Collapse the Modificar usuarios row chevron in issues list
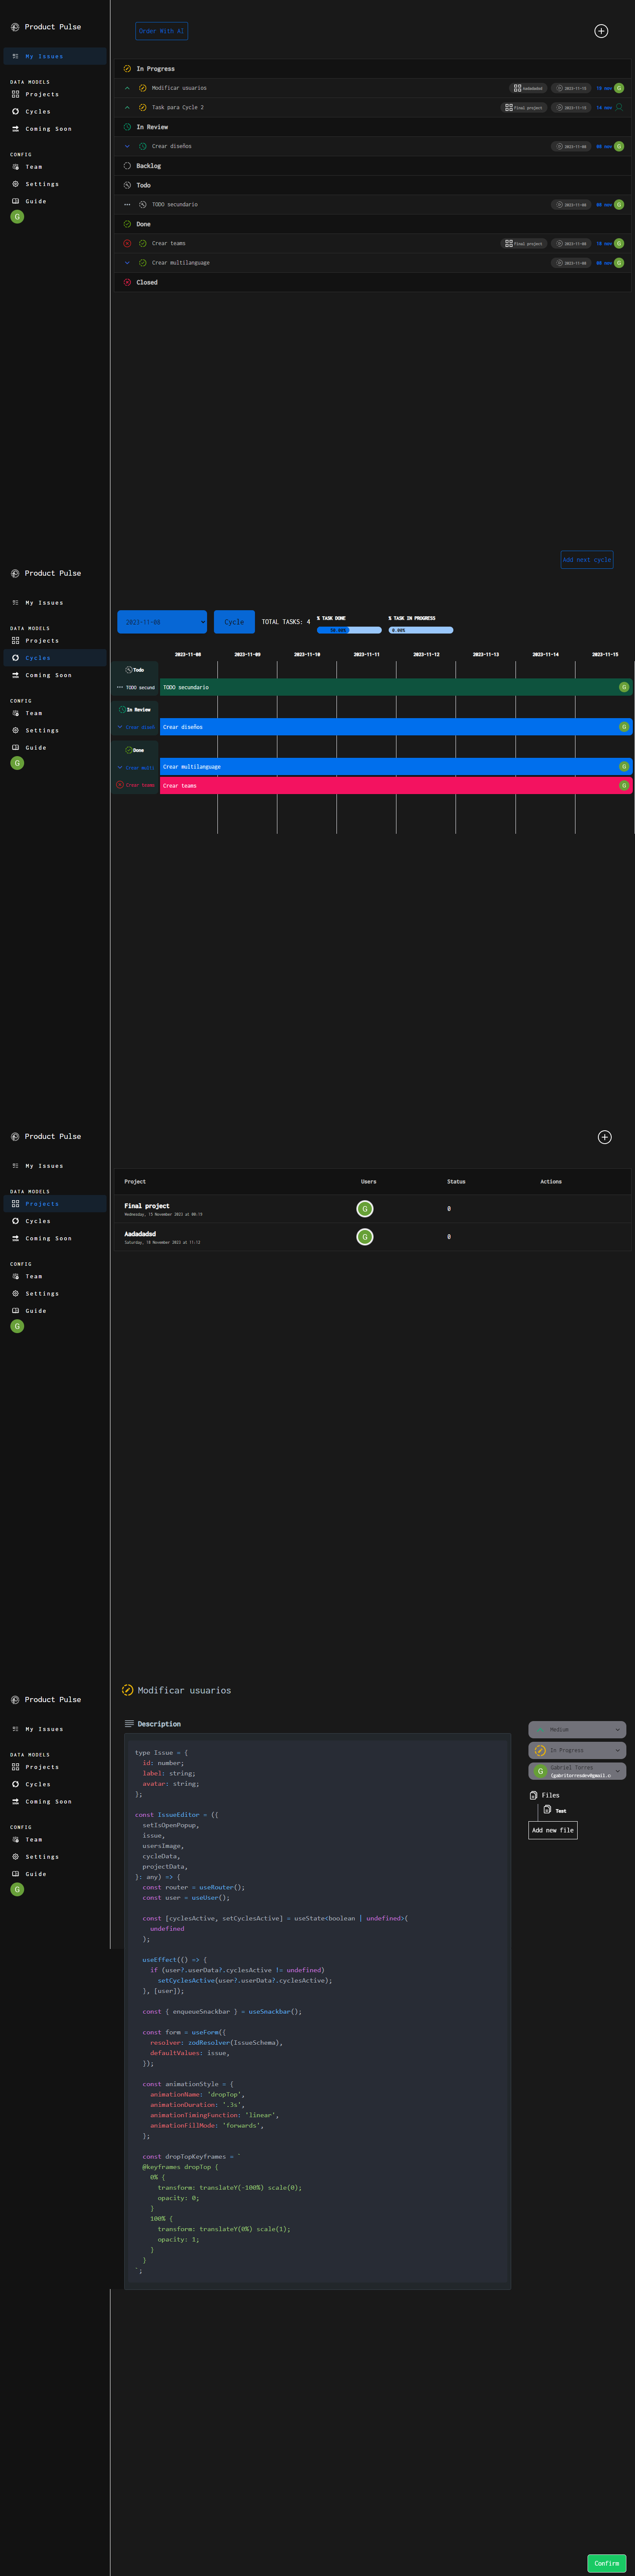The image size is (635, 2576). click(x=127, y=88)
